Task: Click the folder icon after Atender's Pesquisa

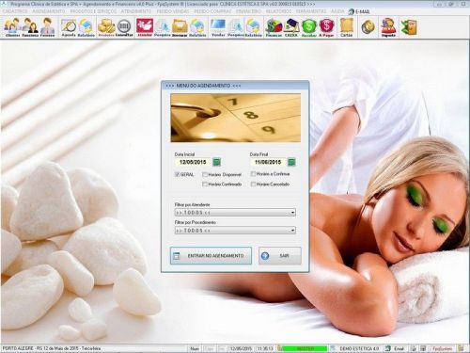Action: pyautogui.click(x=180, y=27)
